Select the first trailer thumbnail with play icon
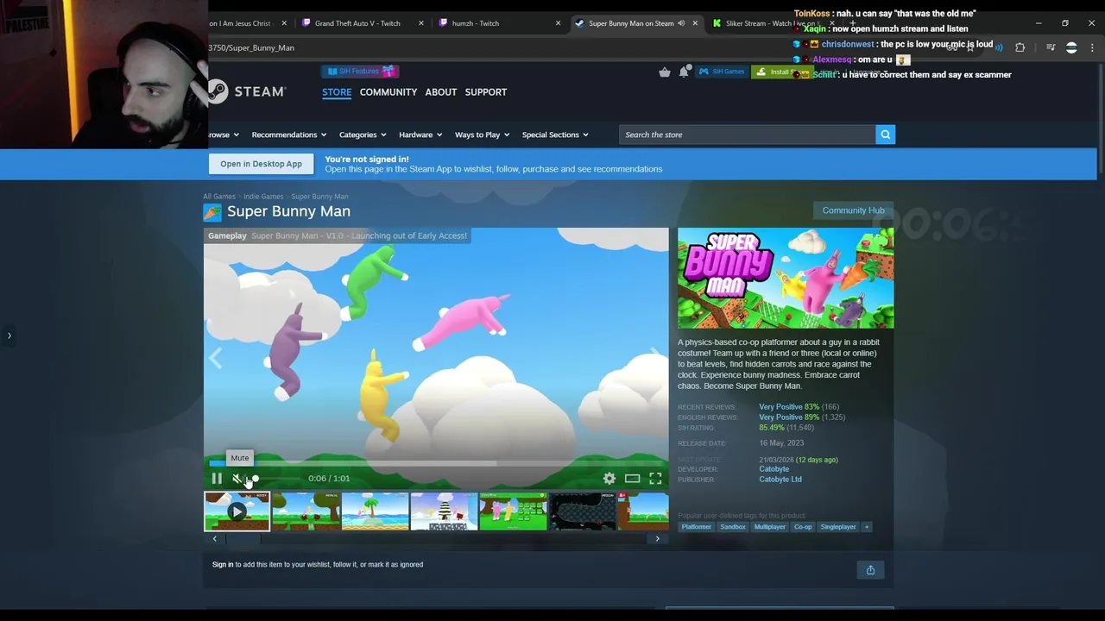Viewport: 1105px width, 621px height. [x=237, y=511]
